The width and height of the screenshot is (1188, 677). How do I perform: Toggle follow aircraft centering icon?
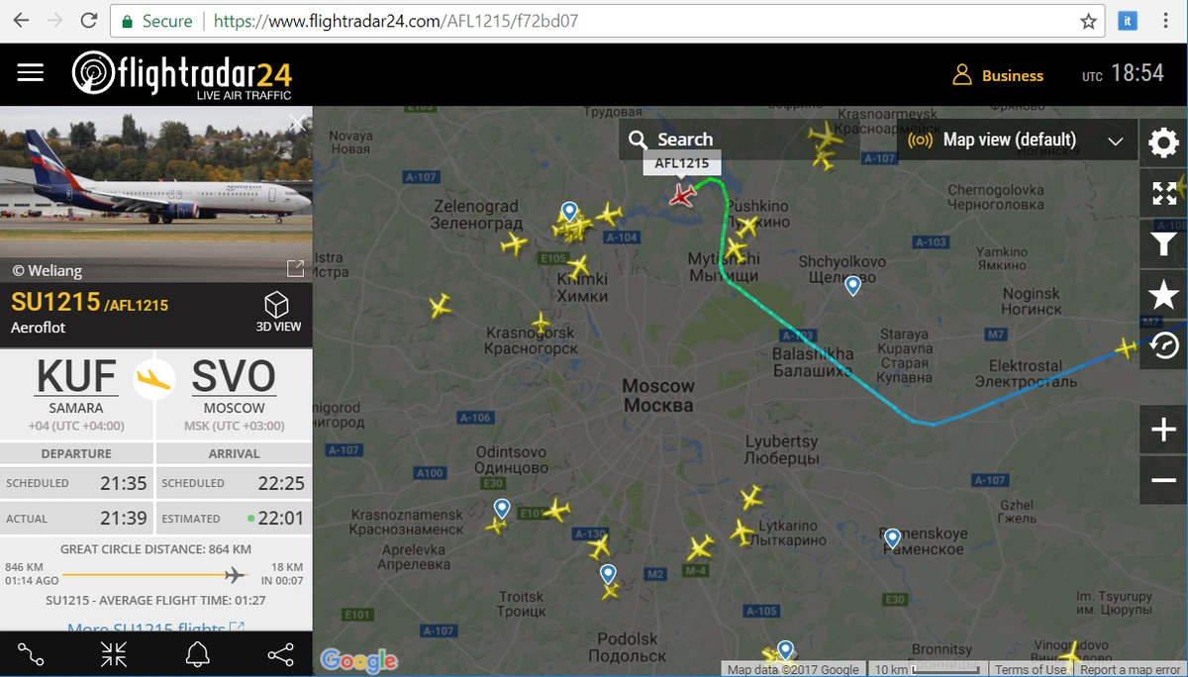[114, 654]
